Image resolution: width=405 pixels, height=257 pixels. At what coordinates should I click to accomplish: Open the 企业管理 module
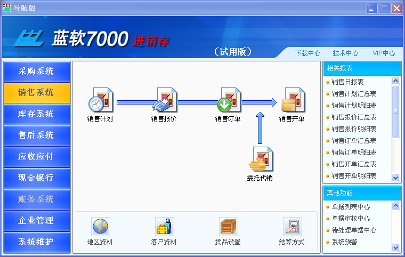click(x=37, y=221)
